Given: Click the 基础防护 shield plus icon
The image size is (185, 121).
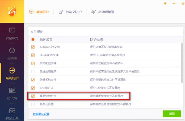Looking at the screenshot, I should pos(31,12).
